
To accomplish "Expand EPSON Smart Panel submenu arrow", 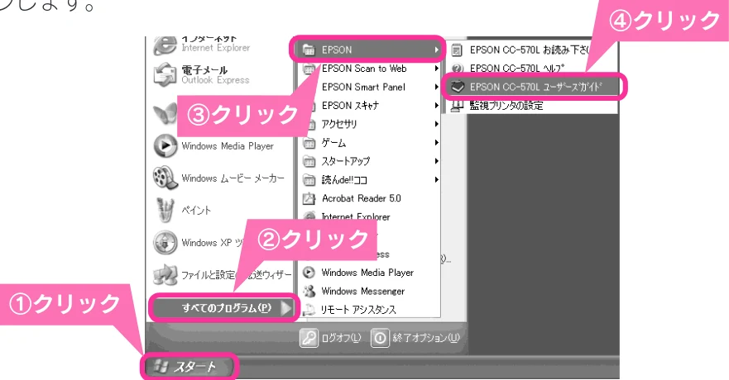I will click(437, 87).
